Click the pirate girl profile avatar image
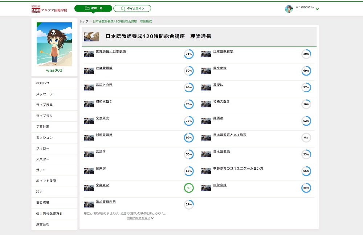Viewport: 363px width, 235px height. pos(54,44)
